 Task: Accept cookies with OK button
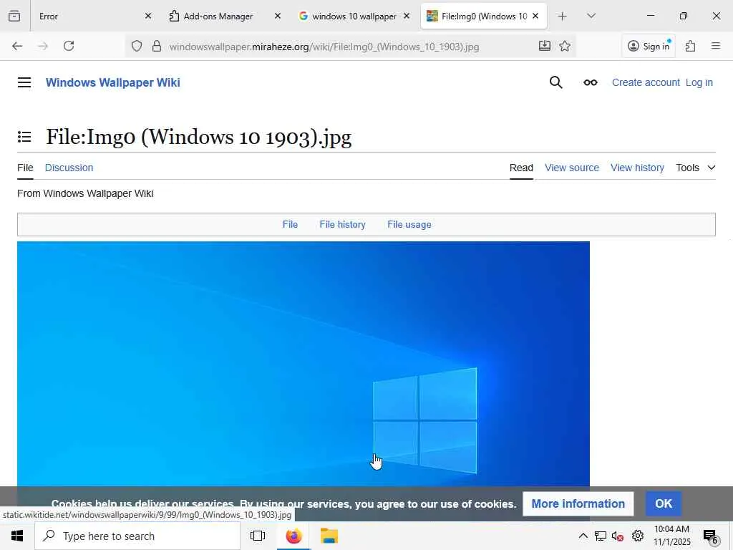[x=664, y=503]
